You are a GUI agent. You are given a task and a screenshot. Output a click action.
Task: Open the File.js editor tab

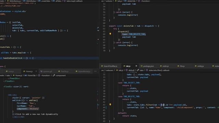(x=182, y=66)
